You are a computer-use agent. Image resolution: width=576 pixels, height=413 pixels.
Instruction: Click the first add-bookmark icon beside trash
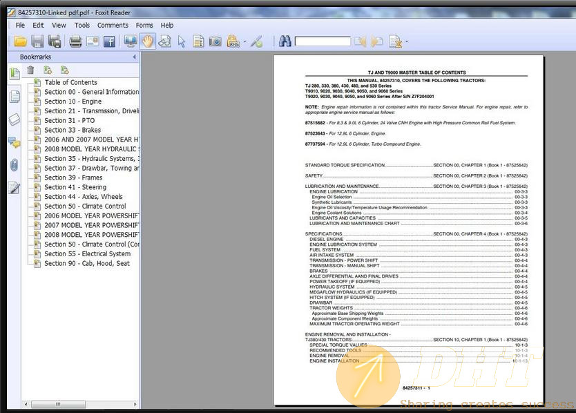click(x=48, y=70)
